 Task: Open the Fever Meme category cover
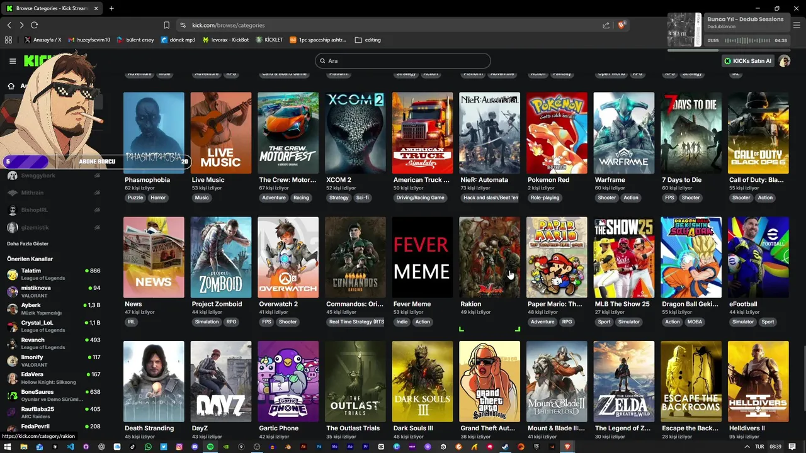coord(423,257)
